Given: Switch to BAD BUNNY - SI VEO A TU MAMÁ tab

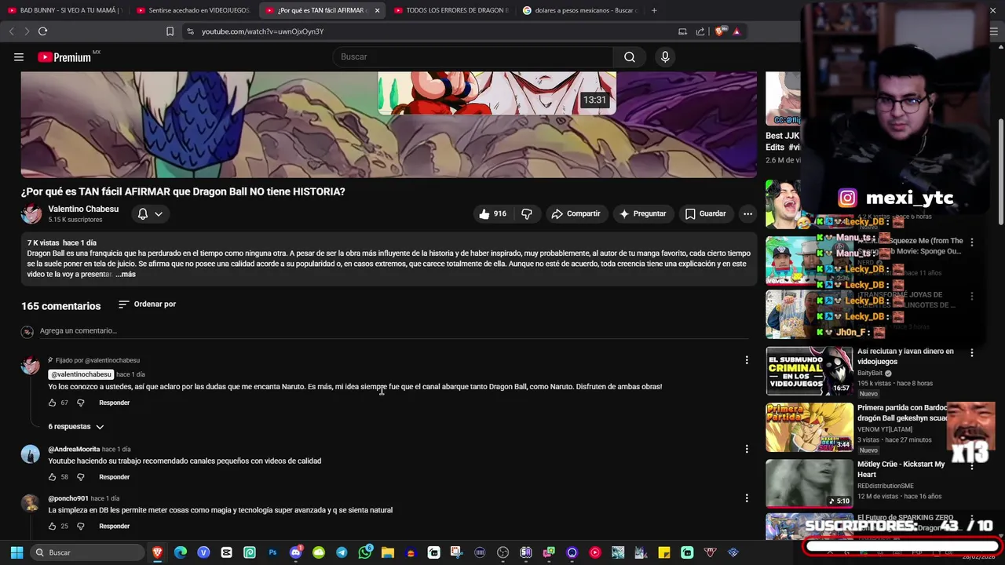Looking at the screenshot, I should (x=64, y=10).
